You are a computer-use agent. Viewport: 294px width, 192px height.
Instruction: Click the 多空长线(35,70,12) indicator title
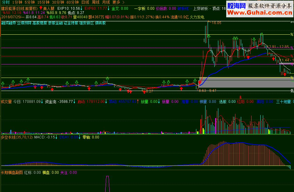point(17,137)
